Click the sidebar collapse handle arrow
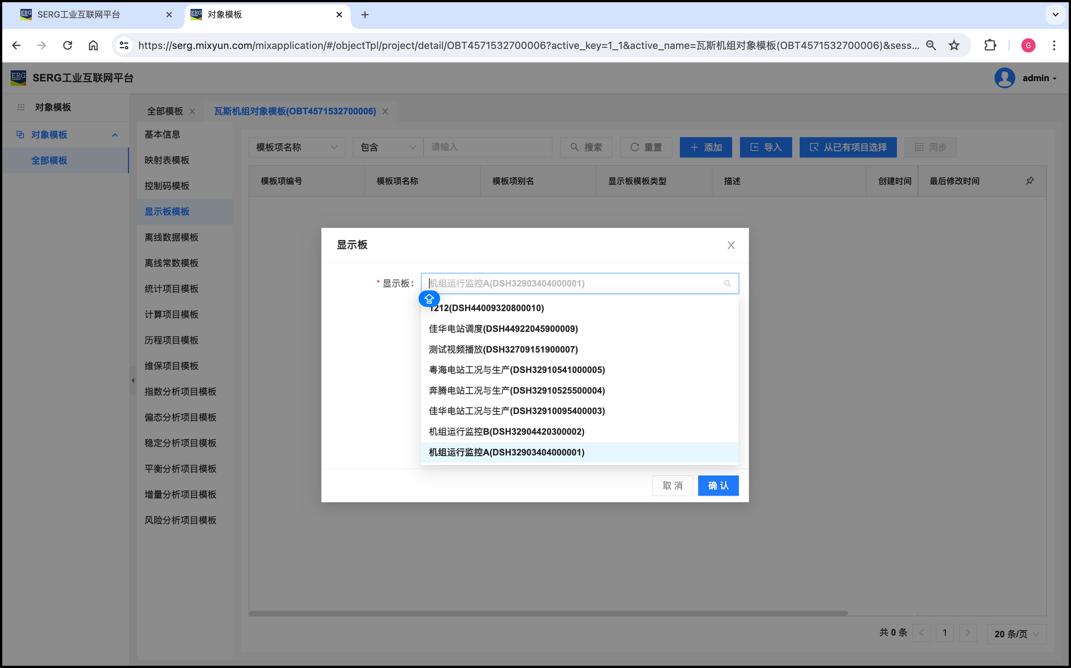 click(x=133, y=380)
